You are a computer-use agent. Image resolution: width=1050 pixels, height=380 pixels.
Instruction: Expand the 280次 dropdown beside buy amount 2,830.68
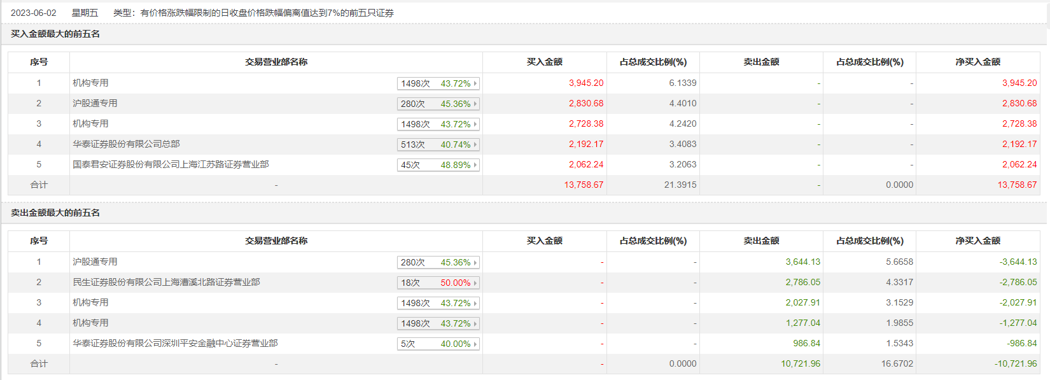point(438,104)
